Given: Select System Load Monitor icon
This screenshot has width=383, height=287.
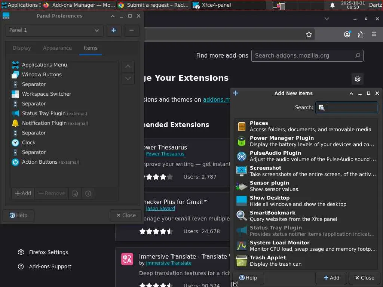Looking at the screenshot, I should (x=242, y=246).
